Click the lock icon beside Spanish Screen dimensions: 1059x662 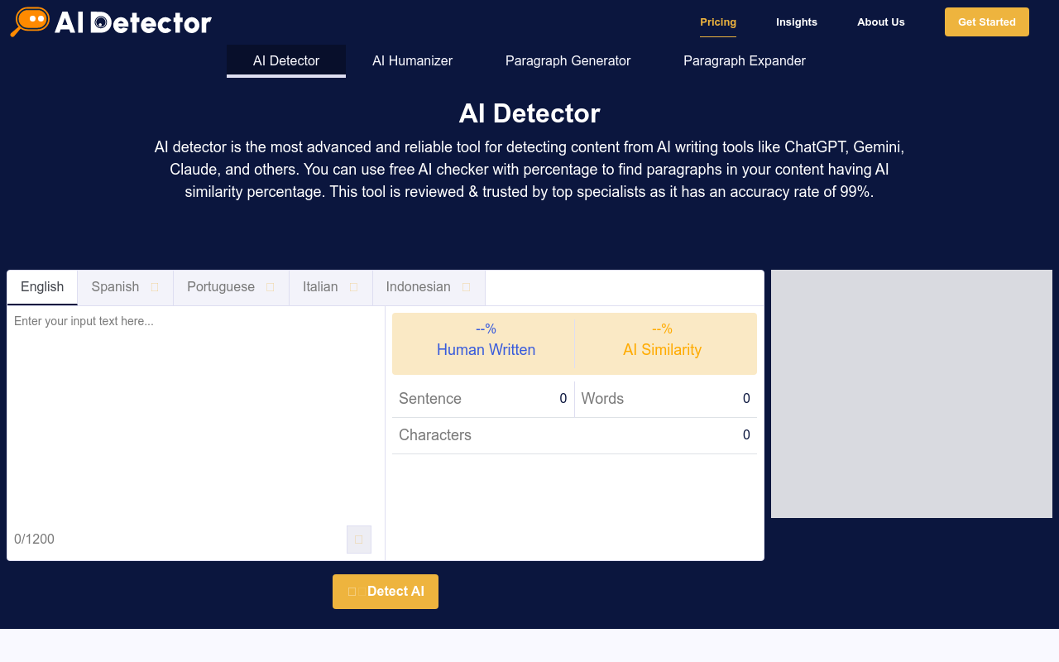[155, 287]
